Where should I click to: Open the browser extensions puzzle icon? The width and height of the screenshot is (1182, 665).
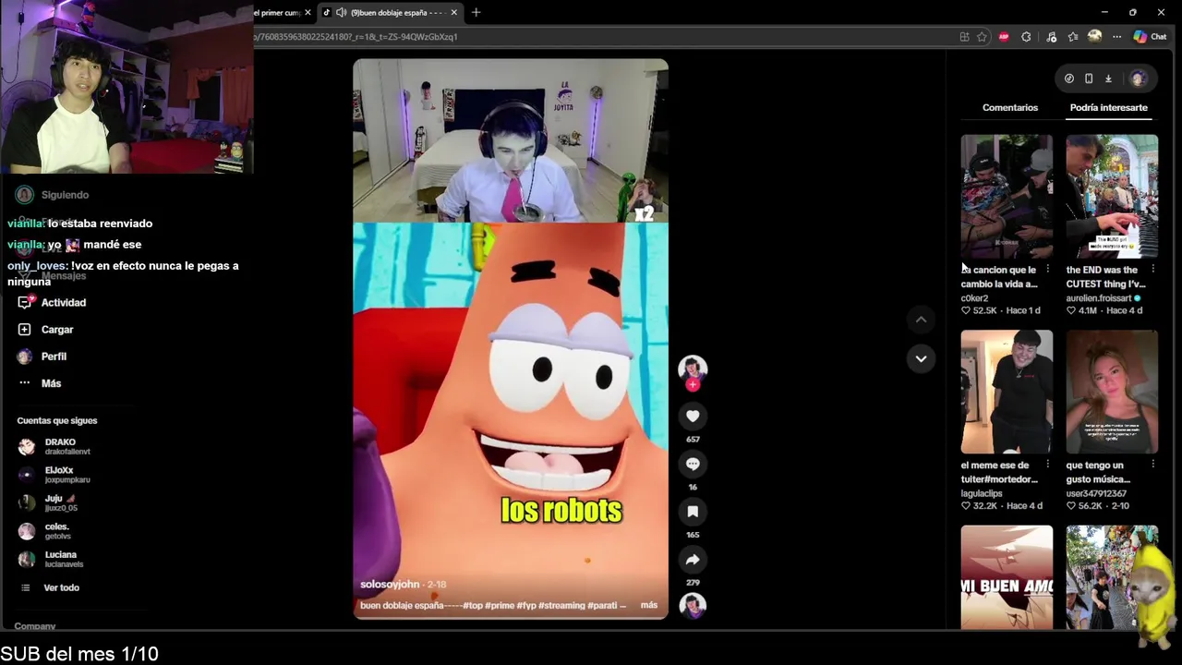pos(1026,37)
